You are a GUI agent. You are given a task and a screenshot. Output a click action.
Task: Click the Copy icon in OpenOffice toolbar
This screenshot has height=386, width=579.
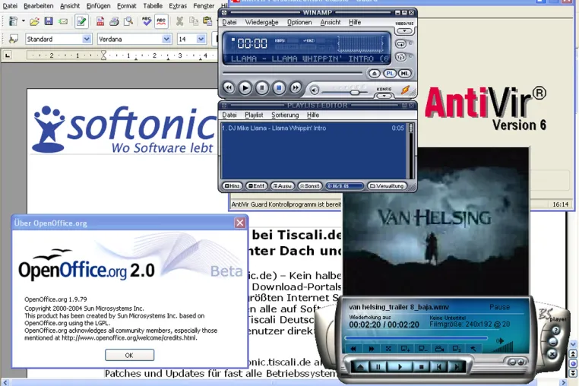click(194, 21)
